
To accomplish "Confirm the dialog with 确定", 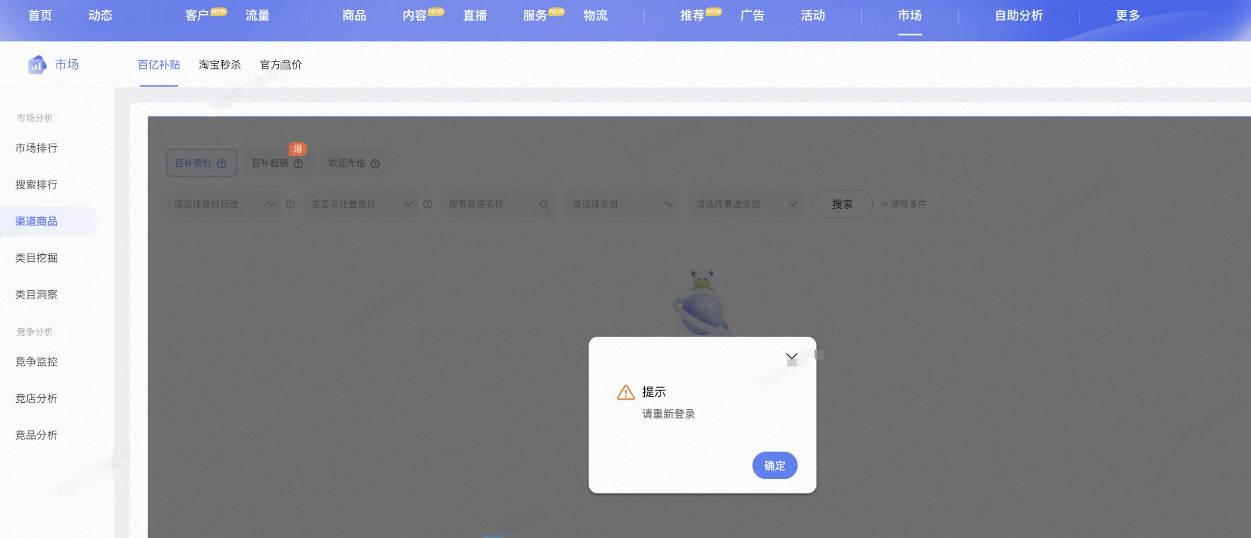I will 774,466.
